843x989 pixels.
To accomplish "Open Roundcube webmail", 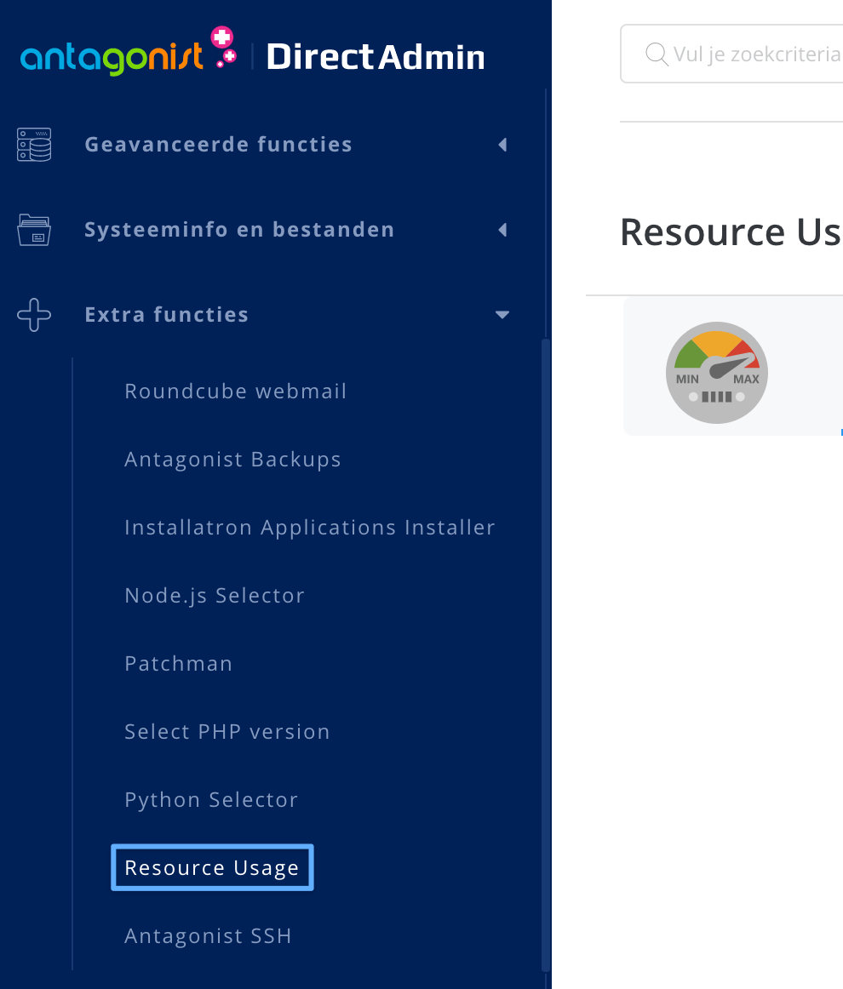I will (235, 391).
